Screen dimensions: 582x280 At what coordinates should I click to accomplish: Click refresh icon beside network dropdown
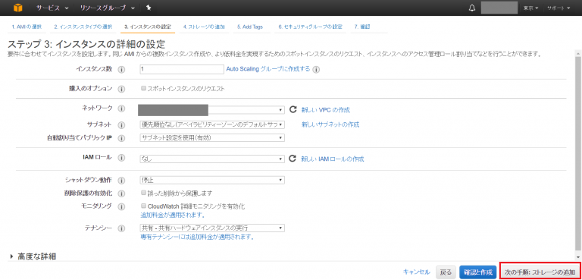[x=293, y=109]
